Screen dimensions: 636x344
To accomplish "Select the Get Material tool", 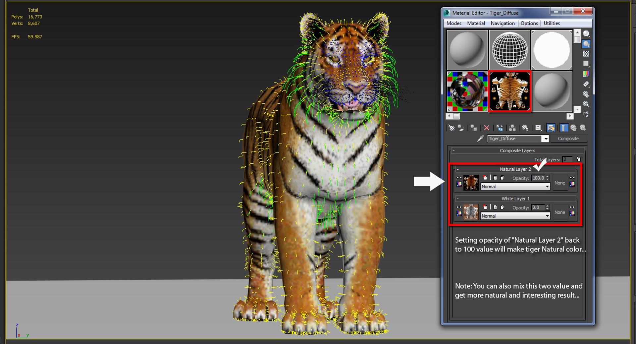I will point(452,128).
